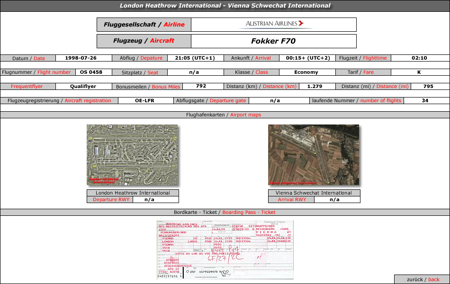This screenshot has width=450, height=284.
Task: Click the departure gate value n/a
Action: [x=275, y=101]
